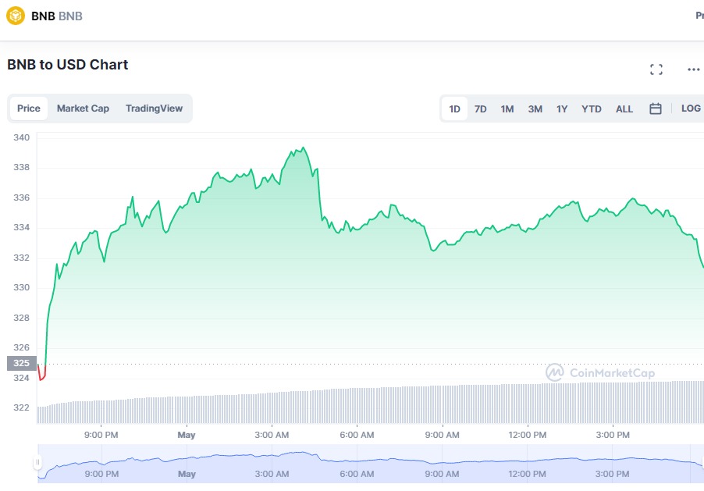Open fullscreen chart view

pos(656,69)
